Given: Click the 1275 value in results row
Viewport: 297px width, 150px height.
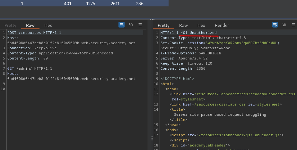Looking at the screenshot, I should 91,4.
